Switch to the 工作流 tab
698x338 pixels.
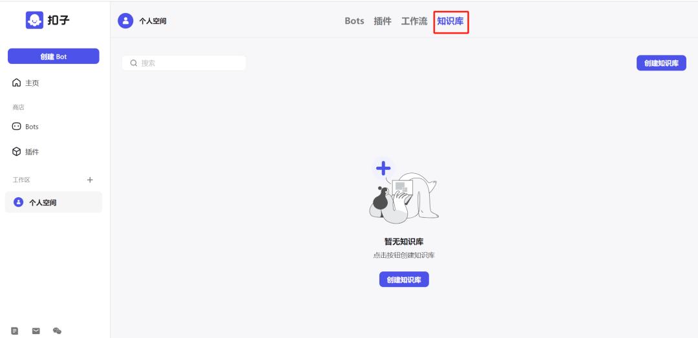point(414,21)
